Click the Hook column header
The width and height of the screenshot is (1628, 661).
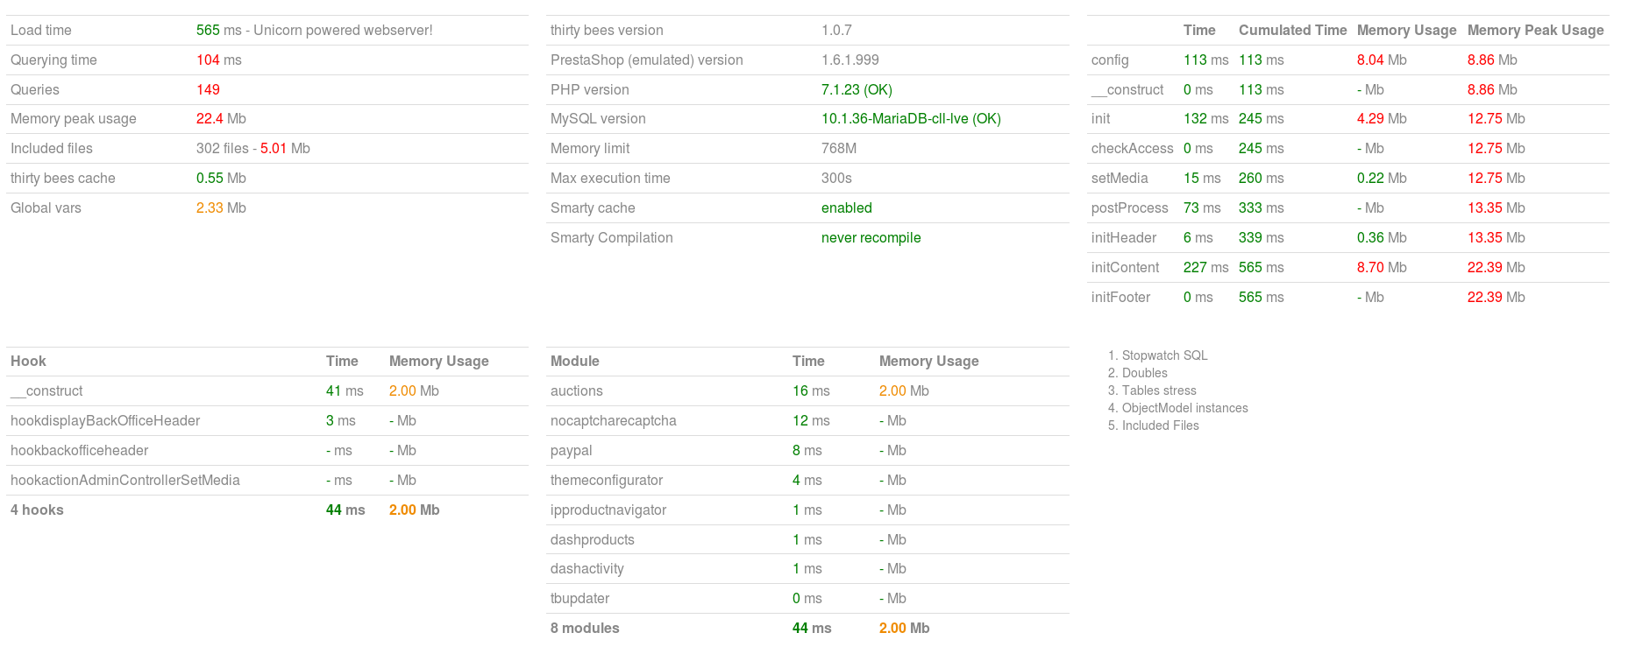click(x=28, y=361)
